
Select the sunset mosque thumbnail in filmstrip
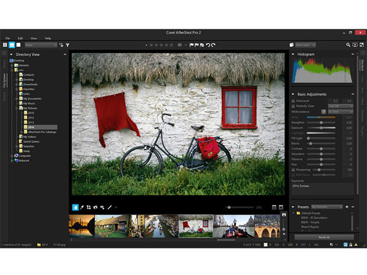[x=82, y=226]
